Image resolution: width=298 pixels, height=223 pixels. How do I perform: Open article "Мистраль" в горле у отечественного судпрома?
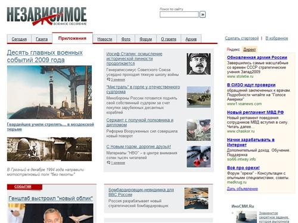(x=143, y=89)
